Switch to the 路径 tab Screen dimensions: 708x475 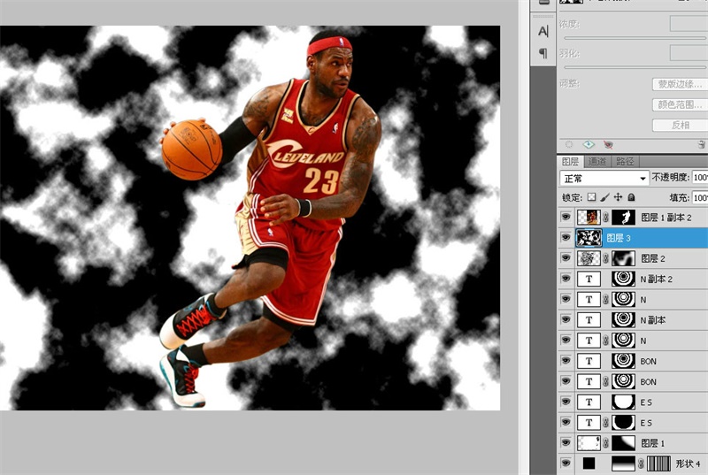[625, 161]
